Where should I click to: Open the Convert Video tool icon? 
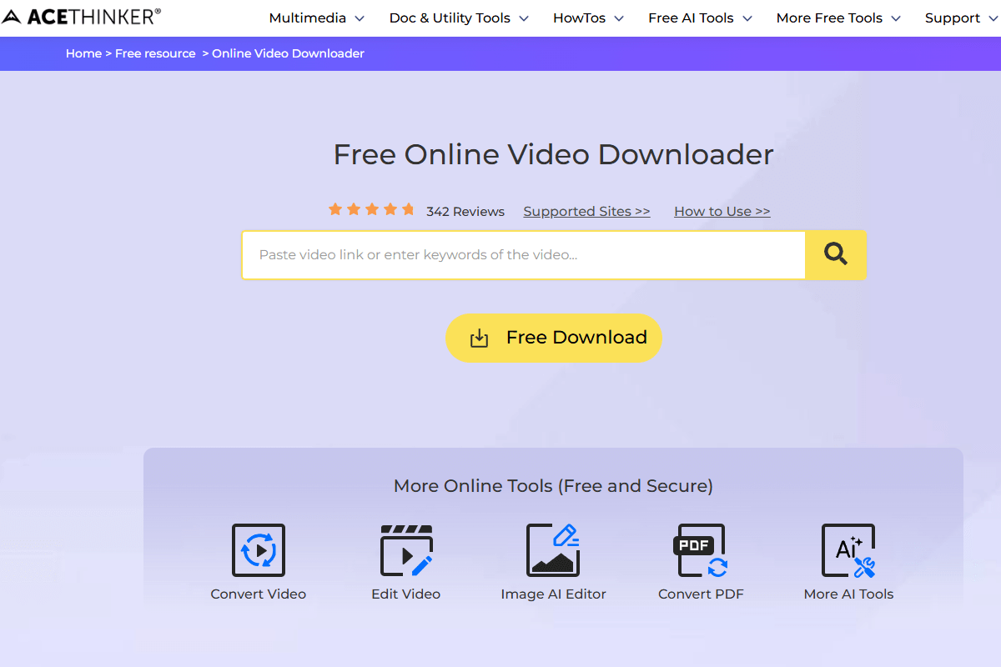click(258, 550)
